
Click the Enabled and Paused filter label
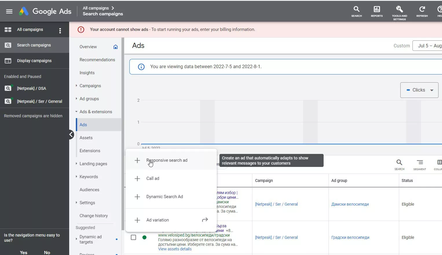coord(23,77)
